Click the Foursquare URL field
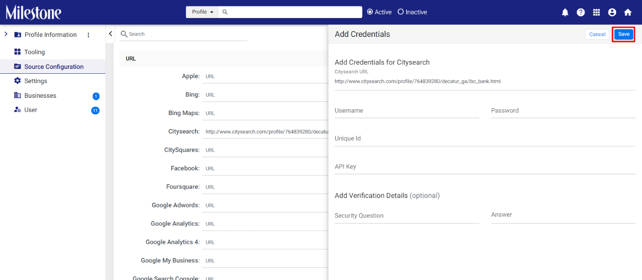Screen dimensions: 642x280 click(265, 187)
